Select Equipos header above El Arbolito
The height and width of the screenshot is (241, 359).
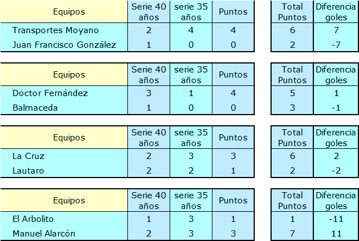[x=69, y=201]
